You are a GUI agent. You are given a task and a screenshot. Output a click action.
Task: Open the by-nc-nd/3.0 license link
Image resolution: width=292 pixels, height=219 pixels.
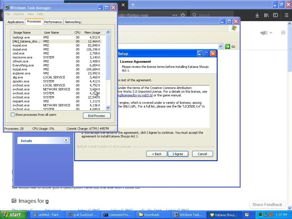135,95
